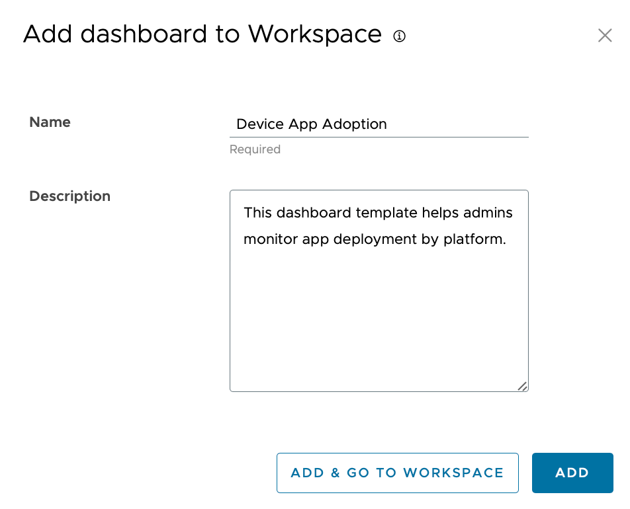Viewport: 630px width, 509px height.
Task: Click the 'Add dashboard to Workspace' title
Action: pyautogui.click(x=202, y=34)
